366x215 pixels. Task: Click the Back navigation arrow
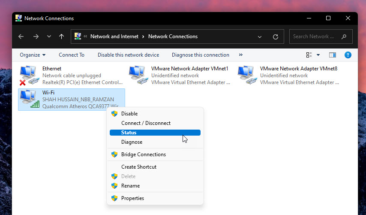pyautogui.click(x=21, y=36)
